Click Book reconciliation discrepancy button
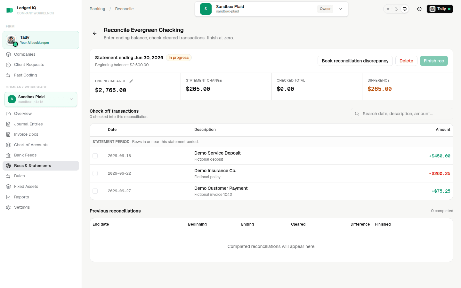The image size is (461, 288). (355, 61)
